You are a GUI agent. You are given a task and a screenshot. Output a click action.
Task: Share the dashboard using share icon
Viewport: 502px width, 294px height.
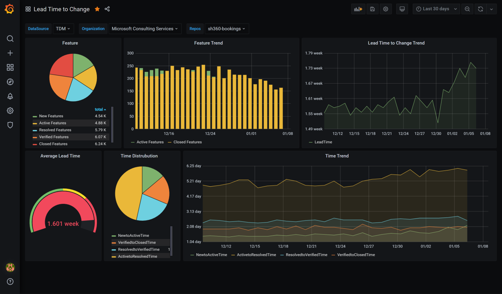107,9
